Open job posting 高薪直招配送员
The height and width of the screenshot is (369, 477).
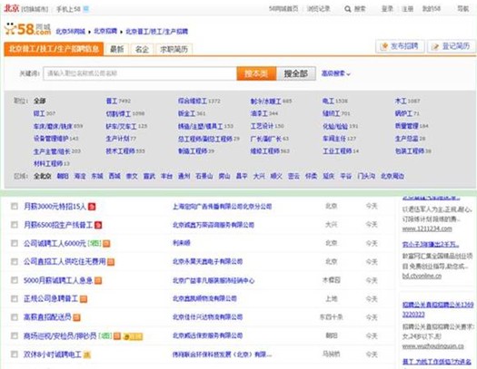click(47, 317)
